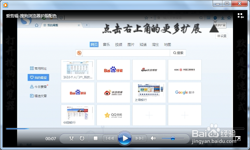Mute the player volume

point(153,138)
